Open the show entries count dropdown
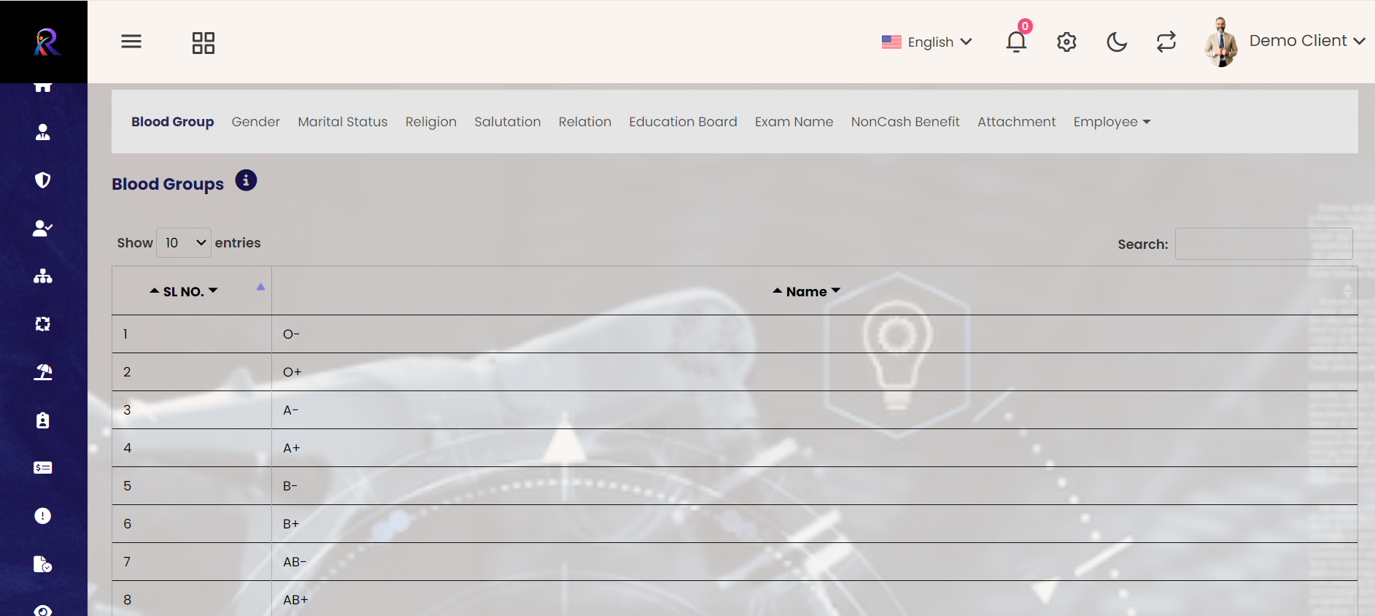Image resolution: width=1375 pixels, height=616 pixels. [x=184, y=243]
